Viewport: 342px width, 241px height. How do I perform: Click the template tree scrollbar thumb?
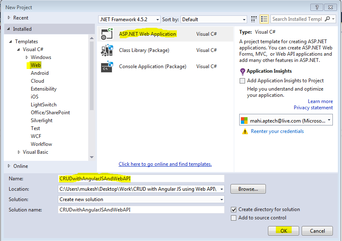coord(92,76)
